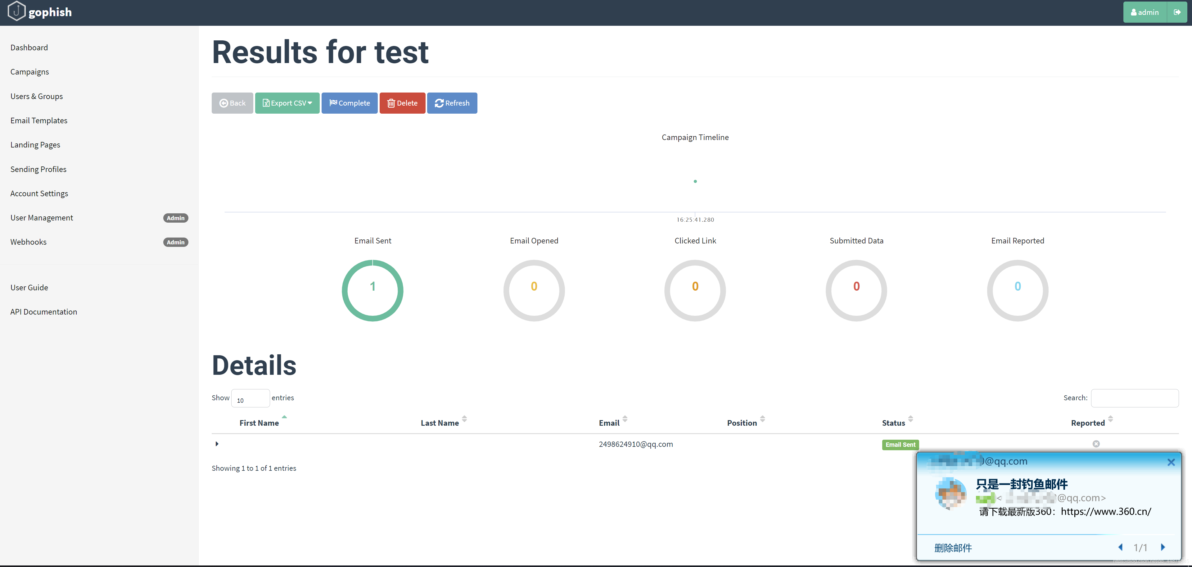
Task: Open the User Guide link
Action: (x=29, y=288)
